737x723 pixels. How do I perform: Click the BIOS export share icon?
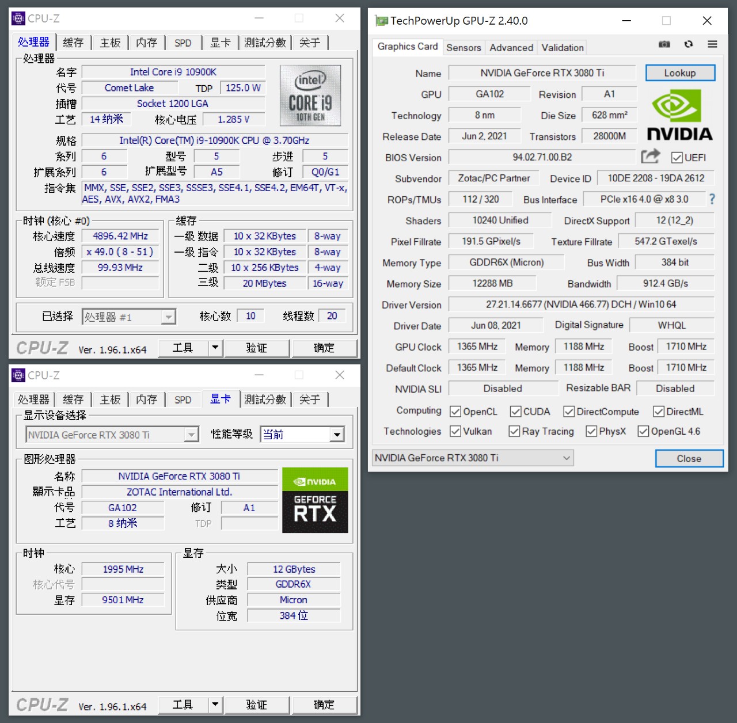(651, 156)
